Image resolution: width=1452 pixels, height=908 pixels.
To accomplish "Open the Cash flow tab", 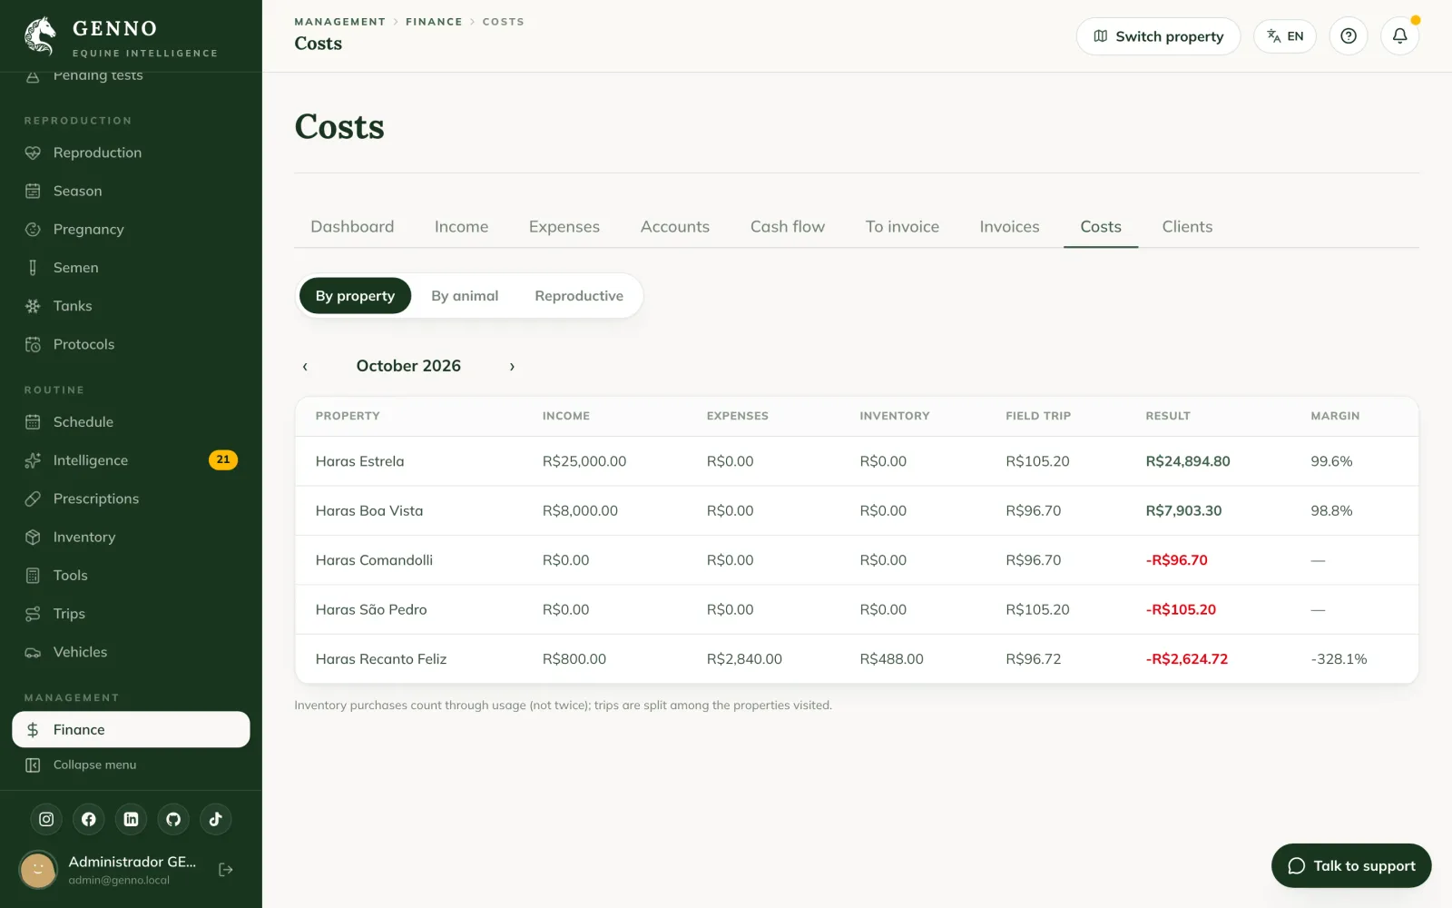I will point(788,227).
